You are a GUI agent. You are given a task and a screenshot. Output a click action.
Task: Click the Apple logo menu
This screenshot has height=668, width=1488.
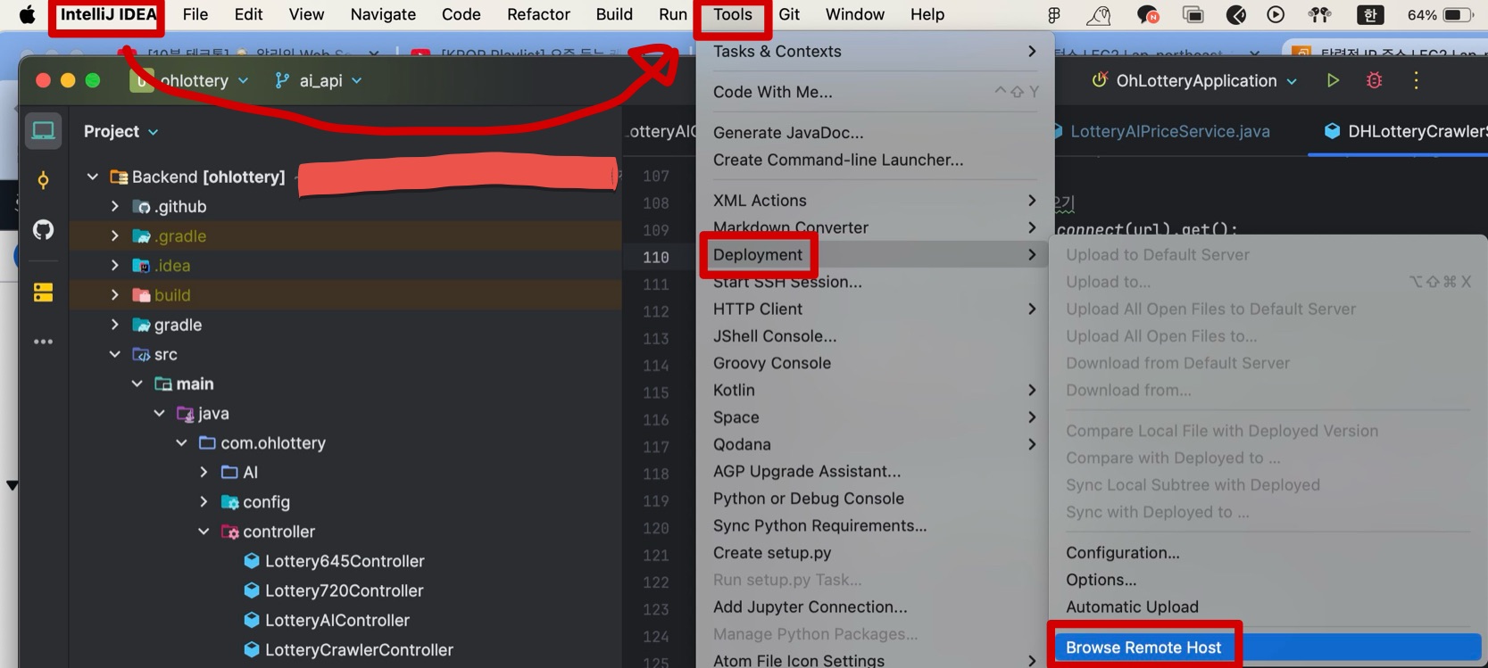click(28, 14)
